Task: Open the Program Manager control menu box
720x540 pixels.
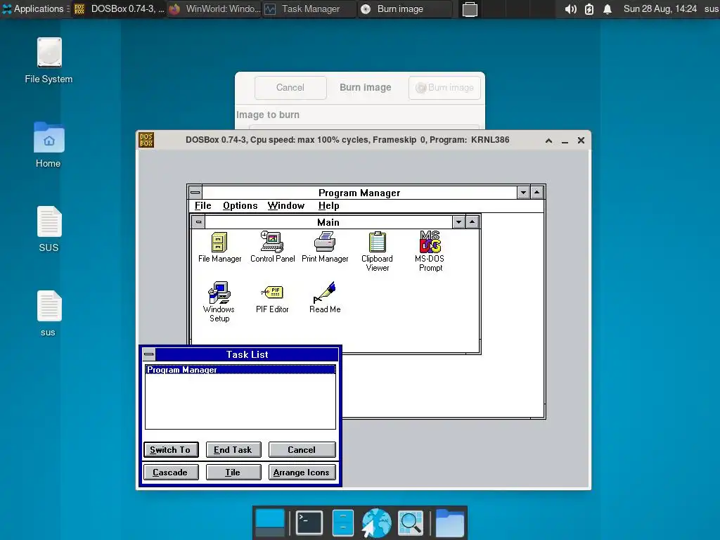Action: pyautogui.click(x=195, y=193)
